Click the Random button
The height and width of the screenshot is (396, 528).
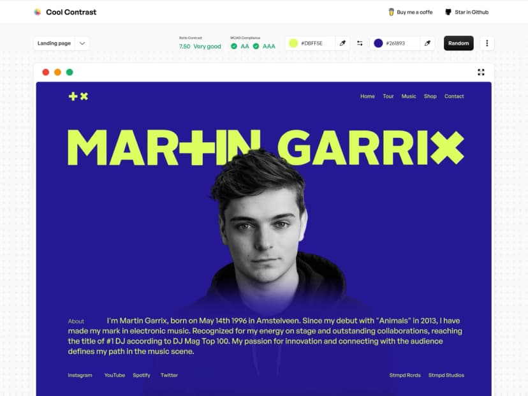(458, 43)
